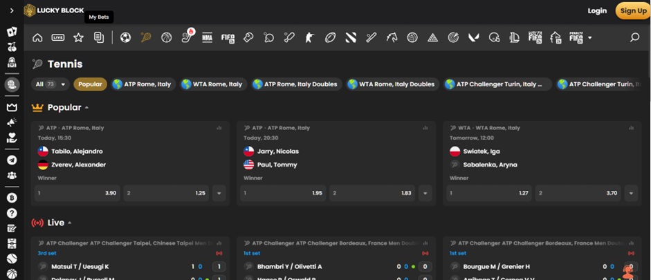
Task: Click the Live events icon
Action: tap(58, 37)
